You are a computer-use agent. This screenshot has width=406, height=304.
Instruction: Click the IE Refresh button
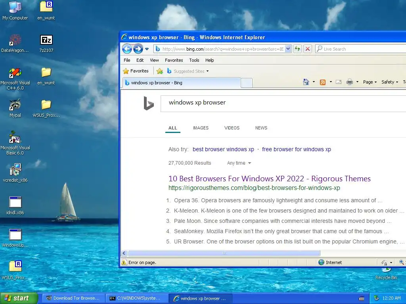point(297,49)
